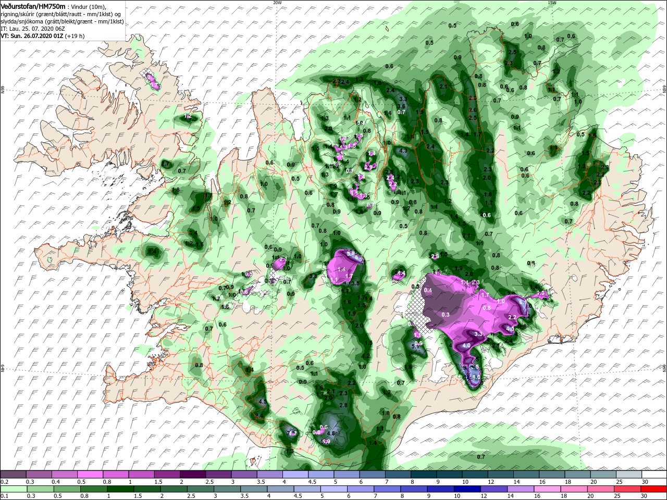Click the palest green 0.1 rain swatch

(14, 489)
